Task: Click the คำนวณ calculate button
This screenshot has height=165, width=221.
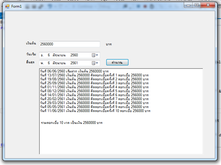Action: [x=117, y=62]
